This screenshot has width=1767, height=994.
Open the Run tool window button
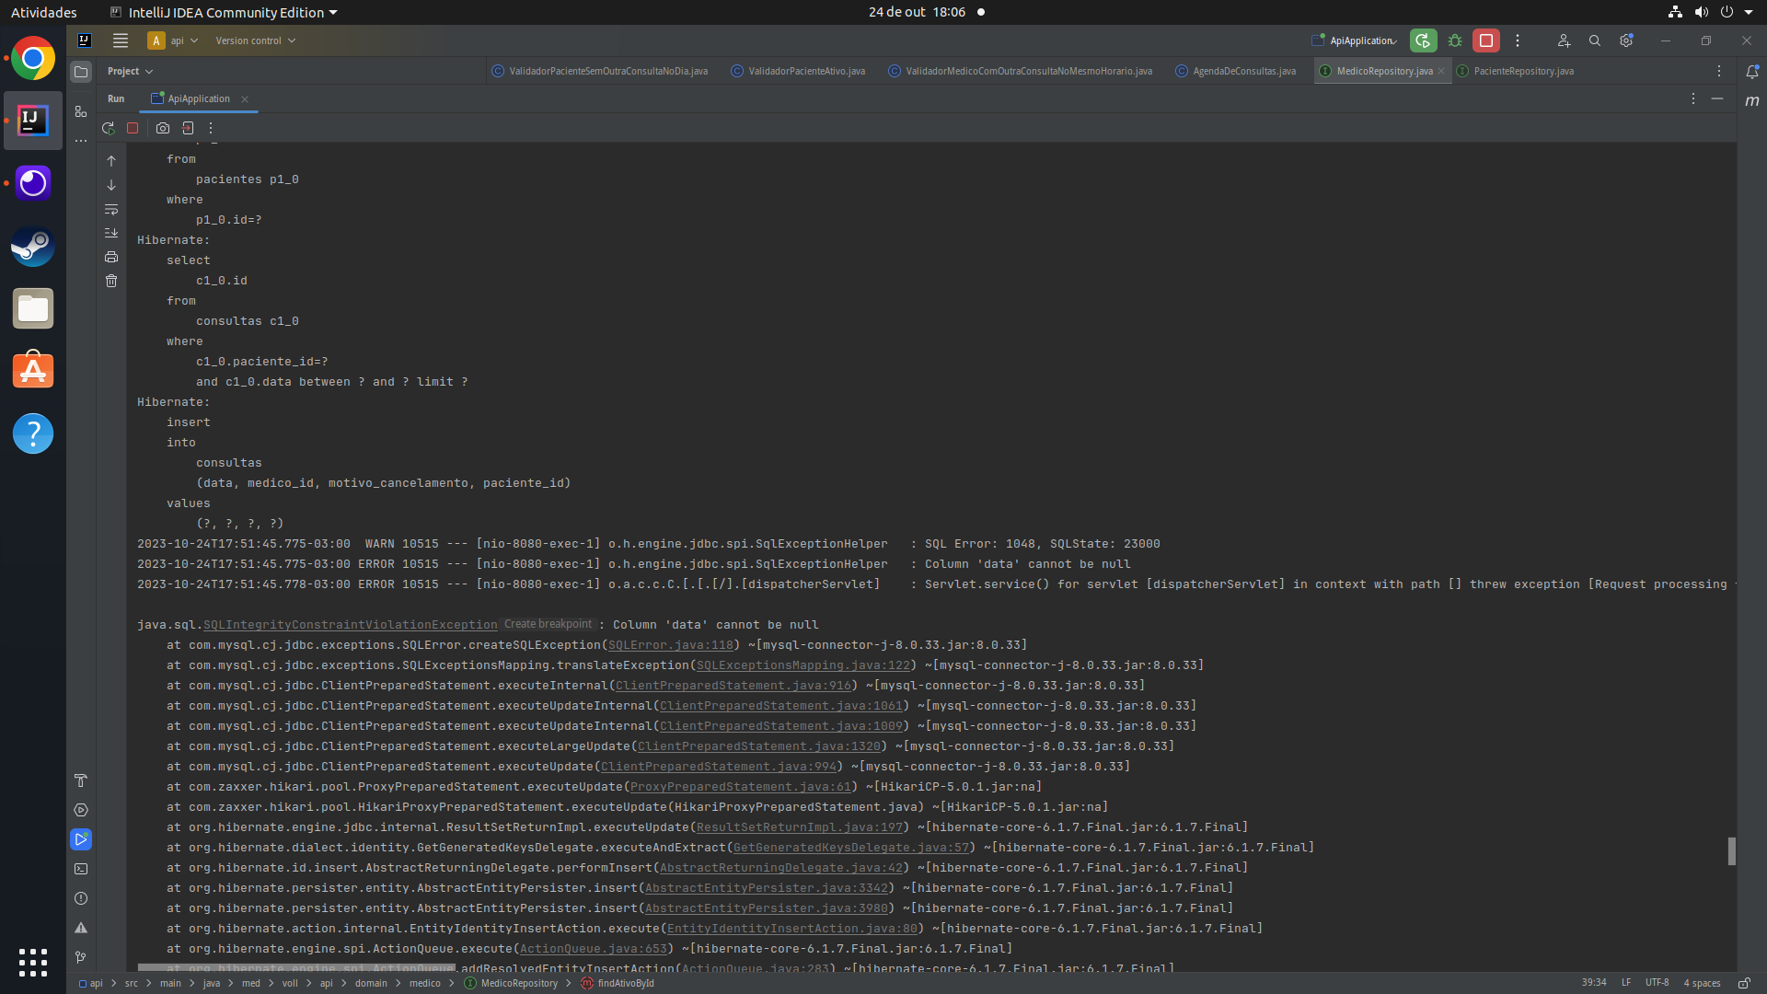pos(81,839)
